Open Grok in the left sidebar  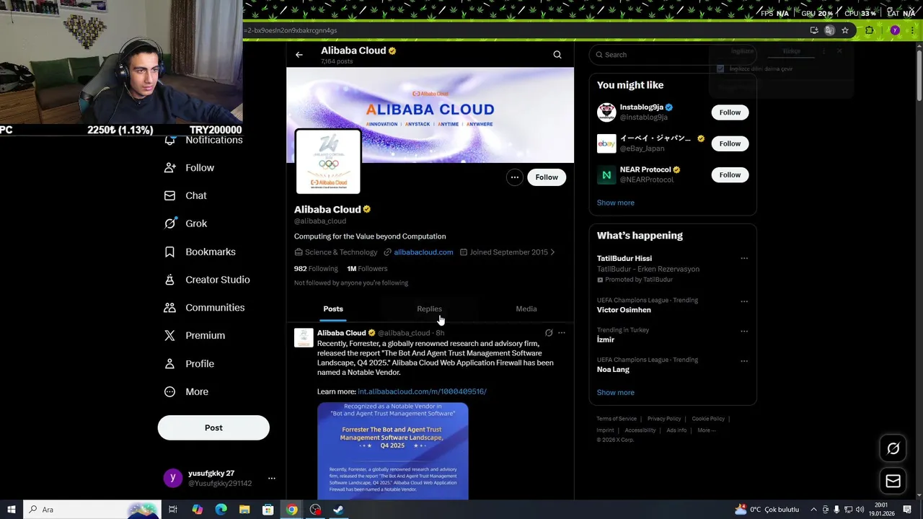coord(187,223)
